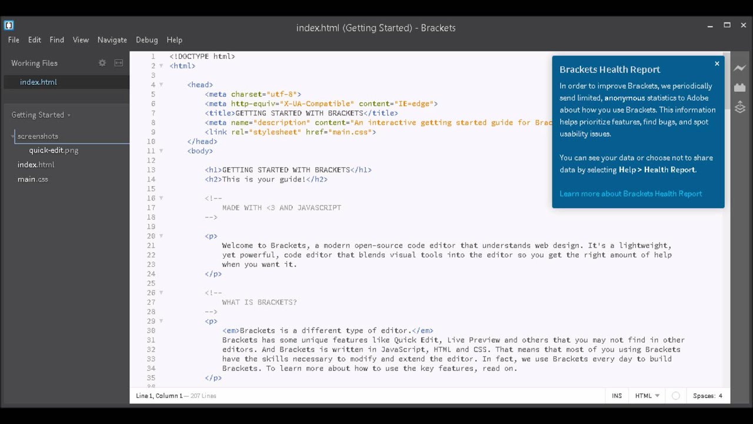Fold the comment starting on line 26
Viewport: 753px width, 424px height.
coord(161,292)
